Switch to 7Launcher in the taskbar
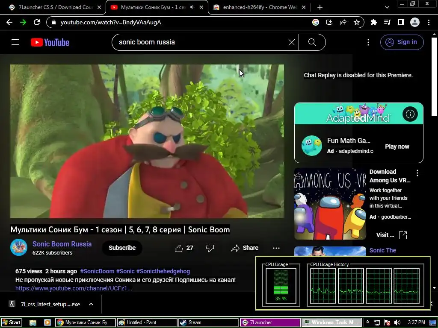The width and height of the screenshot is (438, 328). (x=270, y=322)
